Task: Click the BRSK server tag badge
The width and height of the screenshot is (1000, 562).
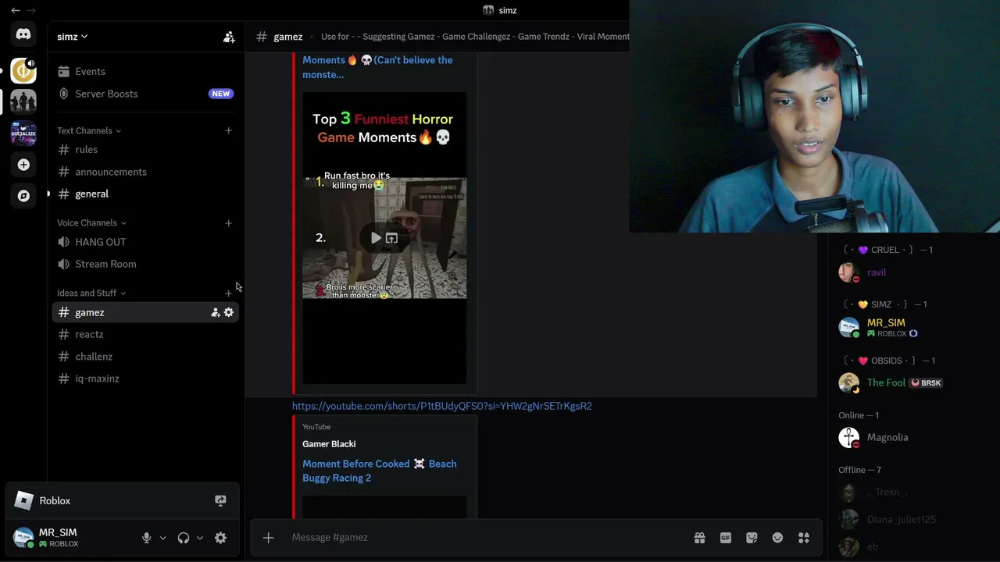Action: click(926, 383)
